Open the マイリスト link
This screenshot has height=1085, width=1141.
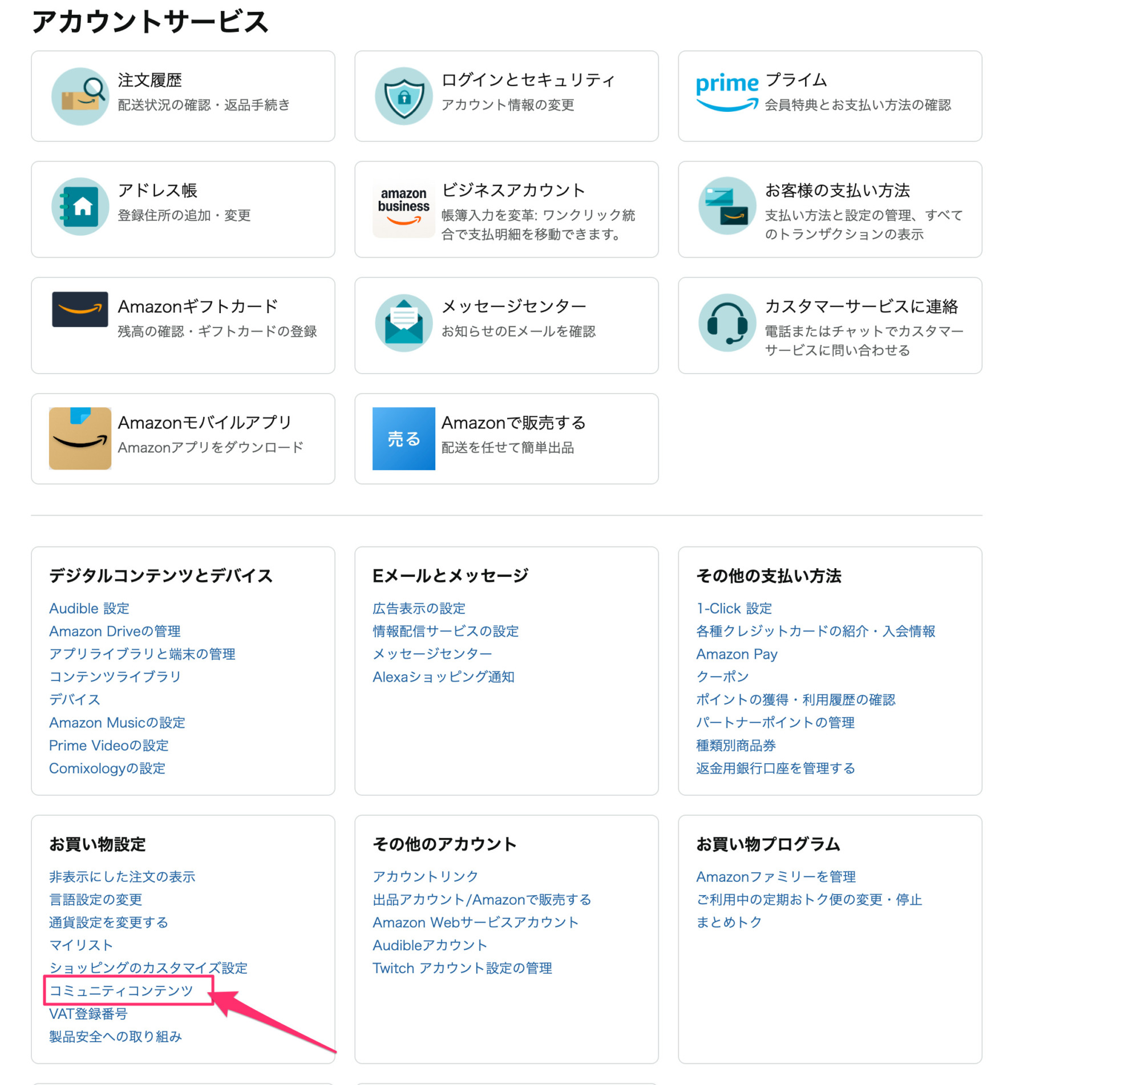[x=81, y=945]
